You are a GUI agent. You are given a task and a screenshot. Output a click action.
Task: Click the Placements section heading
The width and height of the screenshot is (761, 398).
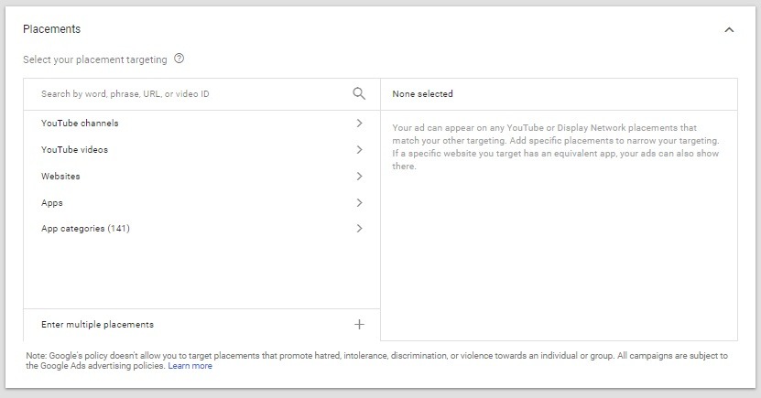point(51,29)
